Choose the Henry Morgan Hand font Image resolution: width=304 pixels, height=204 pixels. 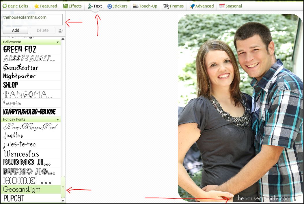point(31,127)
